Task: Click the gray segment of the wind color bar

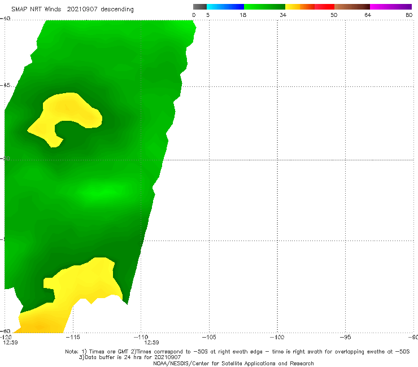Action: (x=199, y=7)
